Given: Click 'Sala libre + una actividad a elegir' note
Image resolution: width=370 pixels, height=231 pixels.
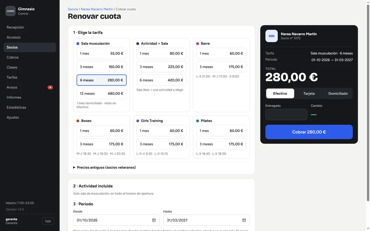Looking at the screenshot, I should [x=160, y=90].
